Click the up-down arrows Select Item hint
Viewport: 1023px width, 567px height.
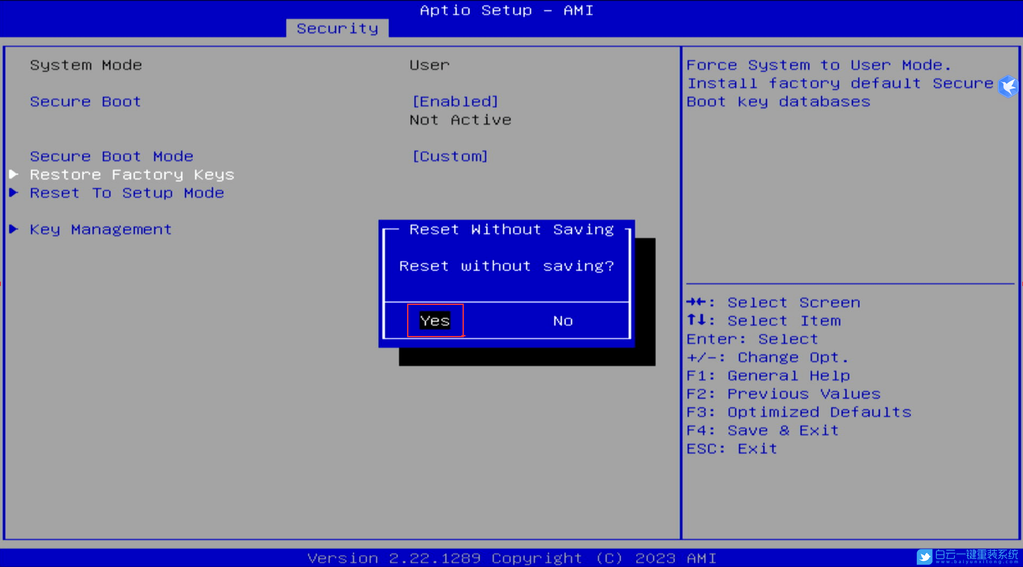[763, 321]
